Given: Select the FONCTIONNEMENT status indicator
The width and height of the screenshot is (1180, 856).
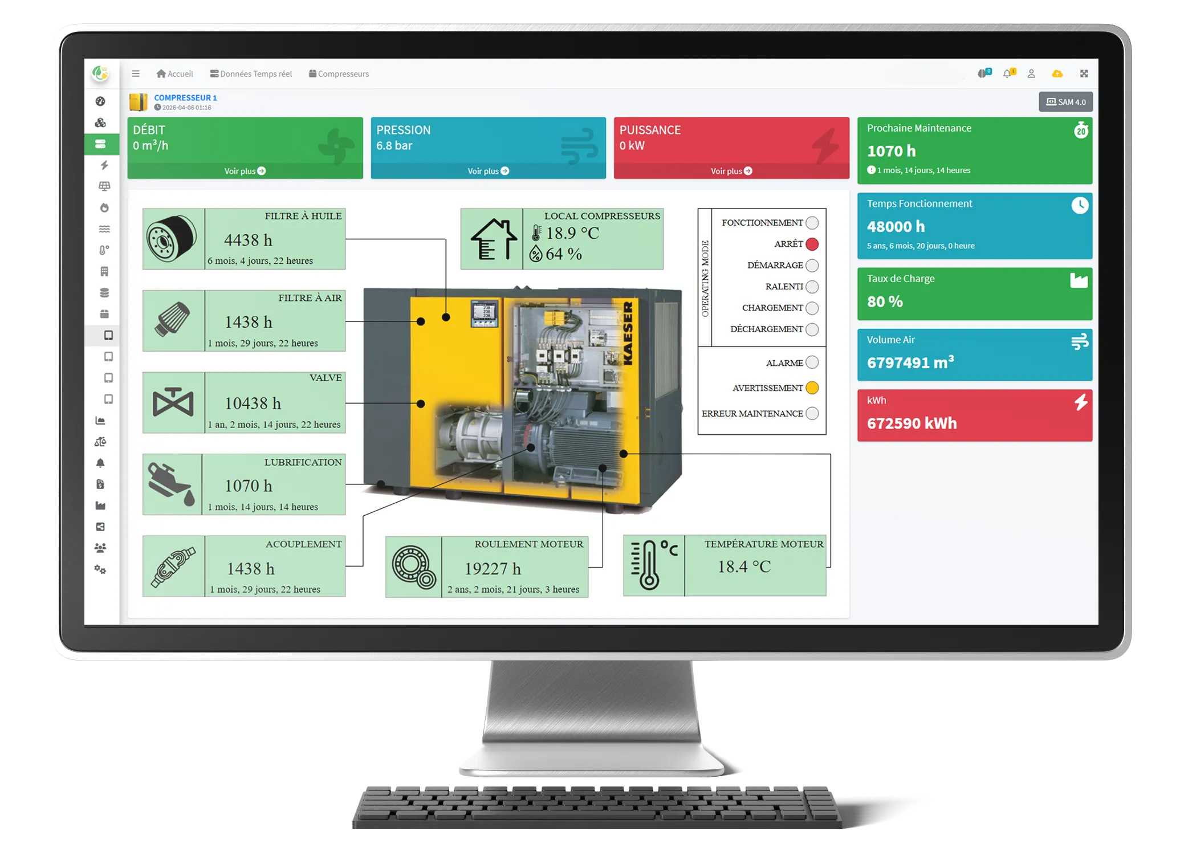Looking at the screenshot, I should click(812, 223).
